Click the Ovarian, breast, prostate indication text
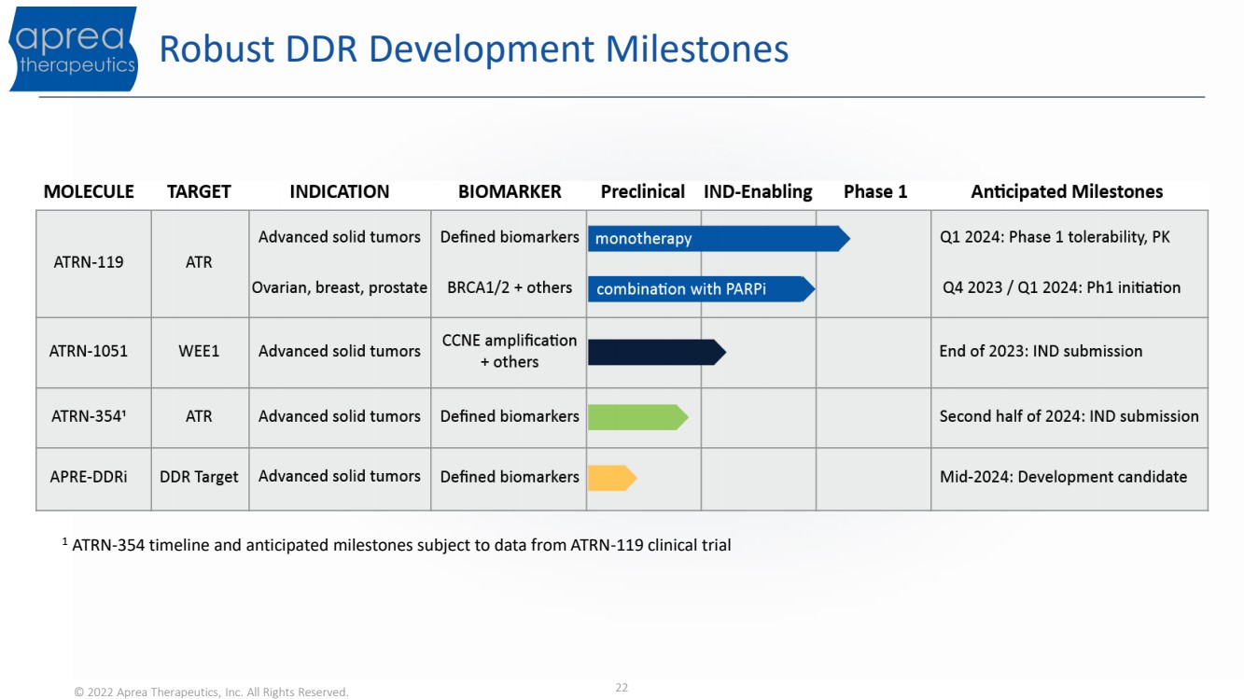1244x699 pixels. (340, 288)
